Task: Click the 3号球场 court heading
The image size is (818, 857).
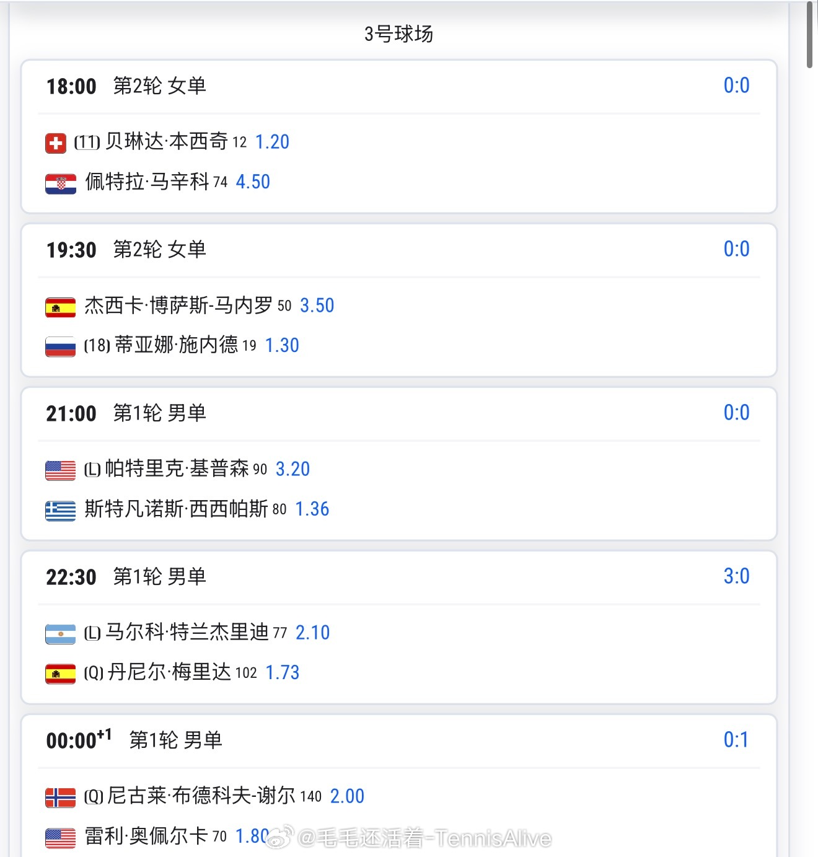Action: click(398, 33)
